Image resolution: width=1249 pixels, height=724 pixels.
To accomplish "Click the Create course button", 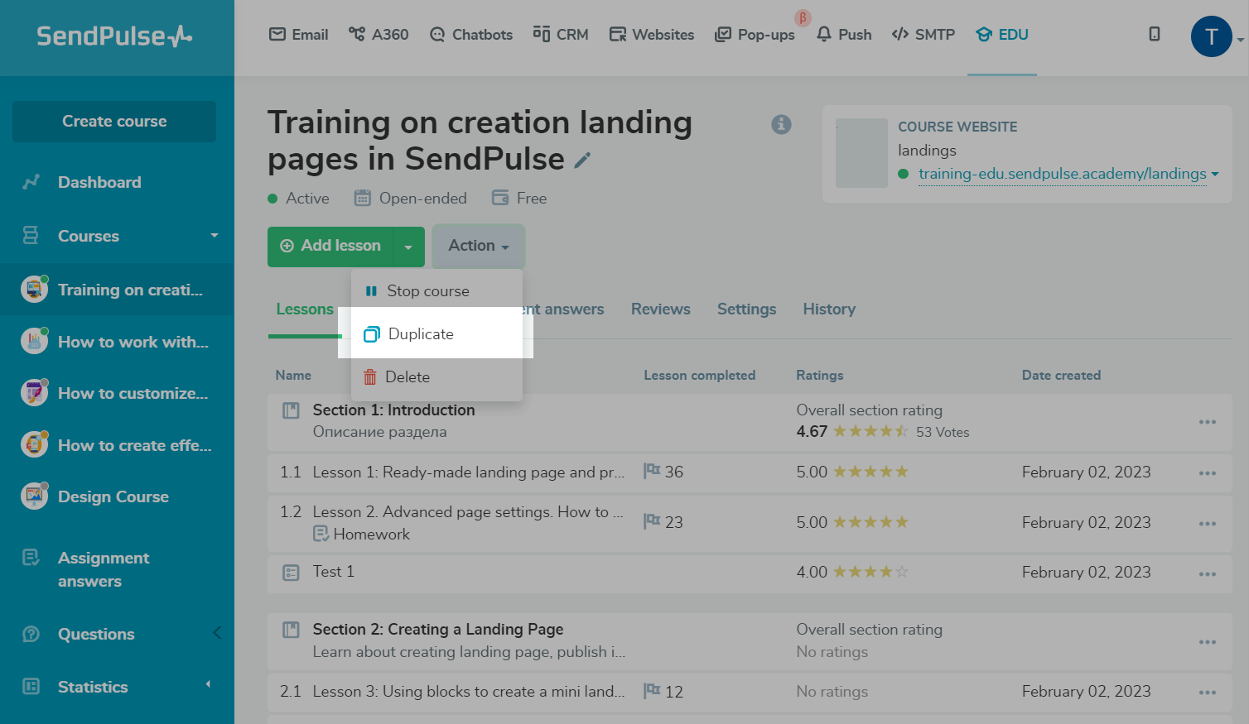I will (114, 122).
